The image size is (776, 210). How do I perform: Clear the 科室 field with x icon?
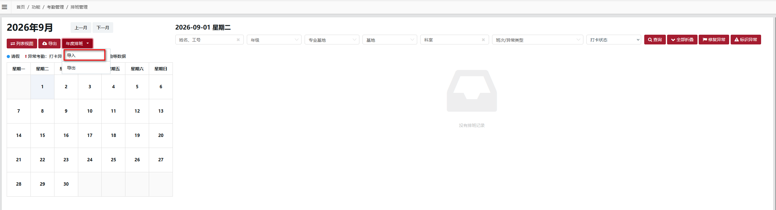coord(483,40)
